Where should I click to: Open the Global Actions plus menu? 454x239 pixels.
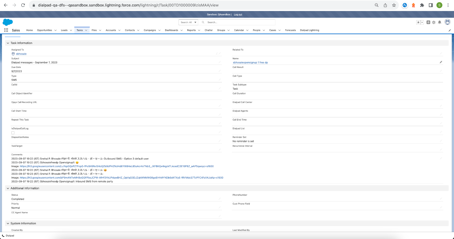point(428,22)
